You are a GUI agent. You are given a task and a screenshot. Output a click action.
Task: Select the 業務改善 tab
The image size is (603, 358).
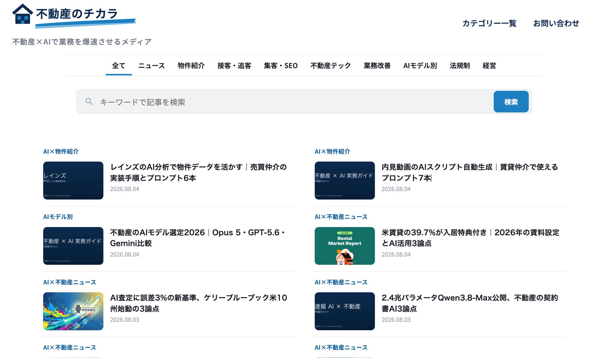coord(377,66)
